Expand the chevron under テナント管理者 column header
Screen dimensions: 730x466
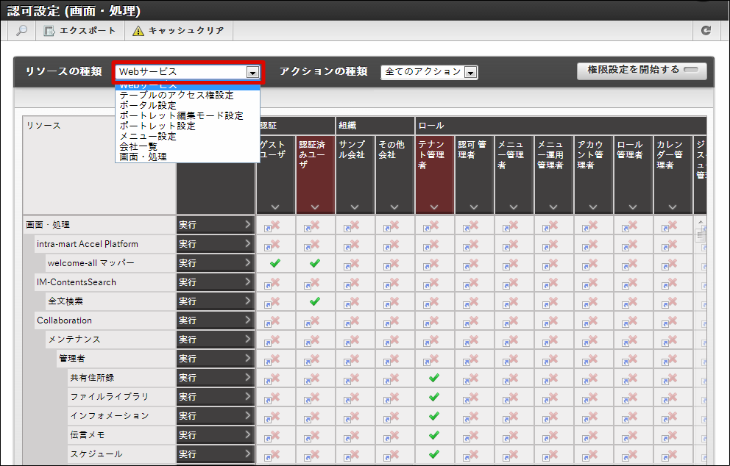pyautogui.click(x=434, y=207)
